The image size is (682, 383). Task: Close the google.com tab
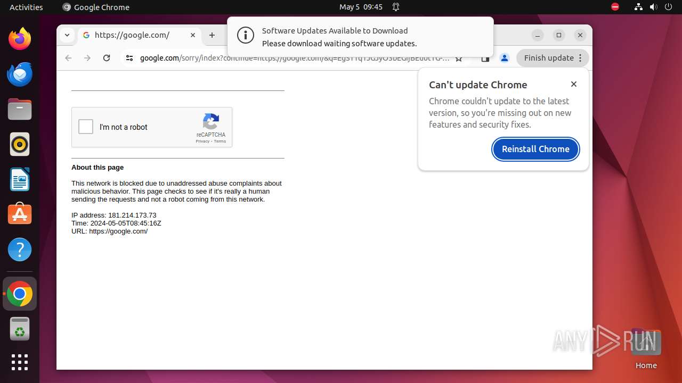tap(193, 35)
